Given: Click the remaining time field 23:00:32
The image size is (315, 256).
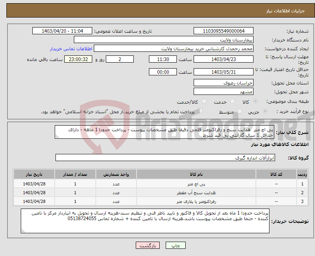Looking at the screenshot, I should point(78,59).
